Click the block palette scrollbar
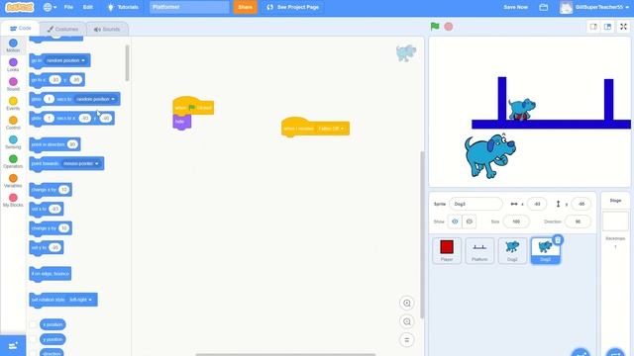The height and width of the screenshot is (356, 634). (128, 62)
